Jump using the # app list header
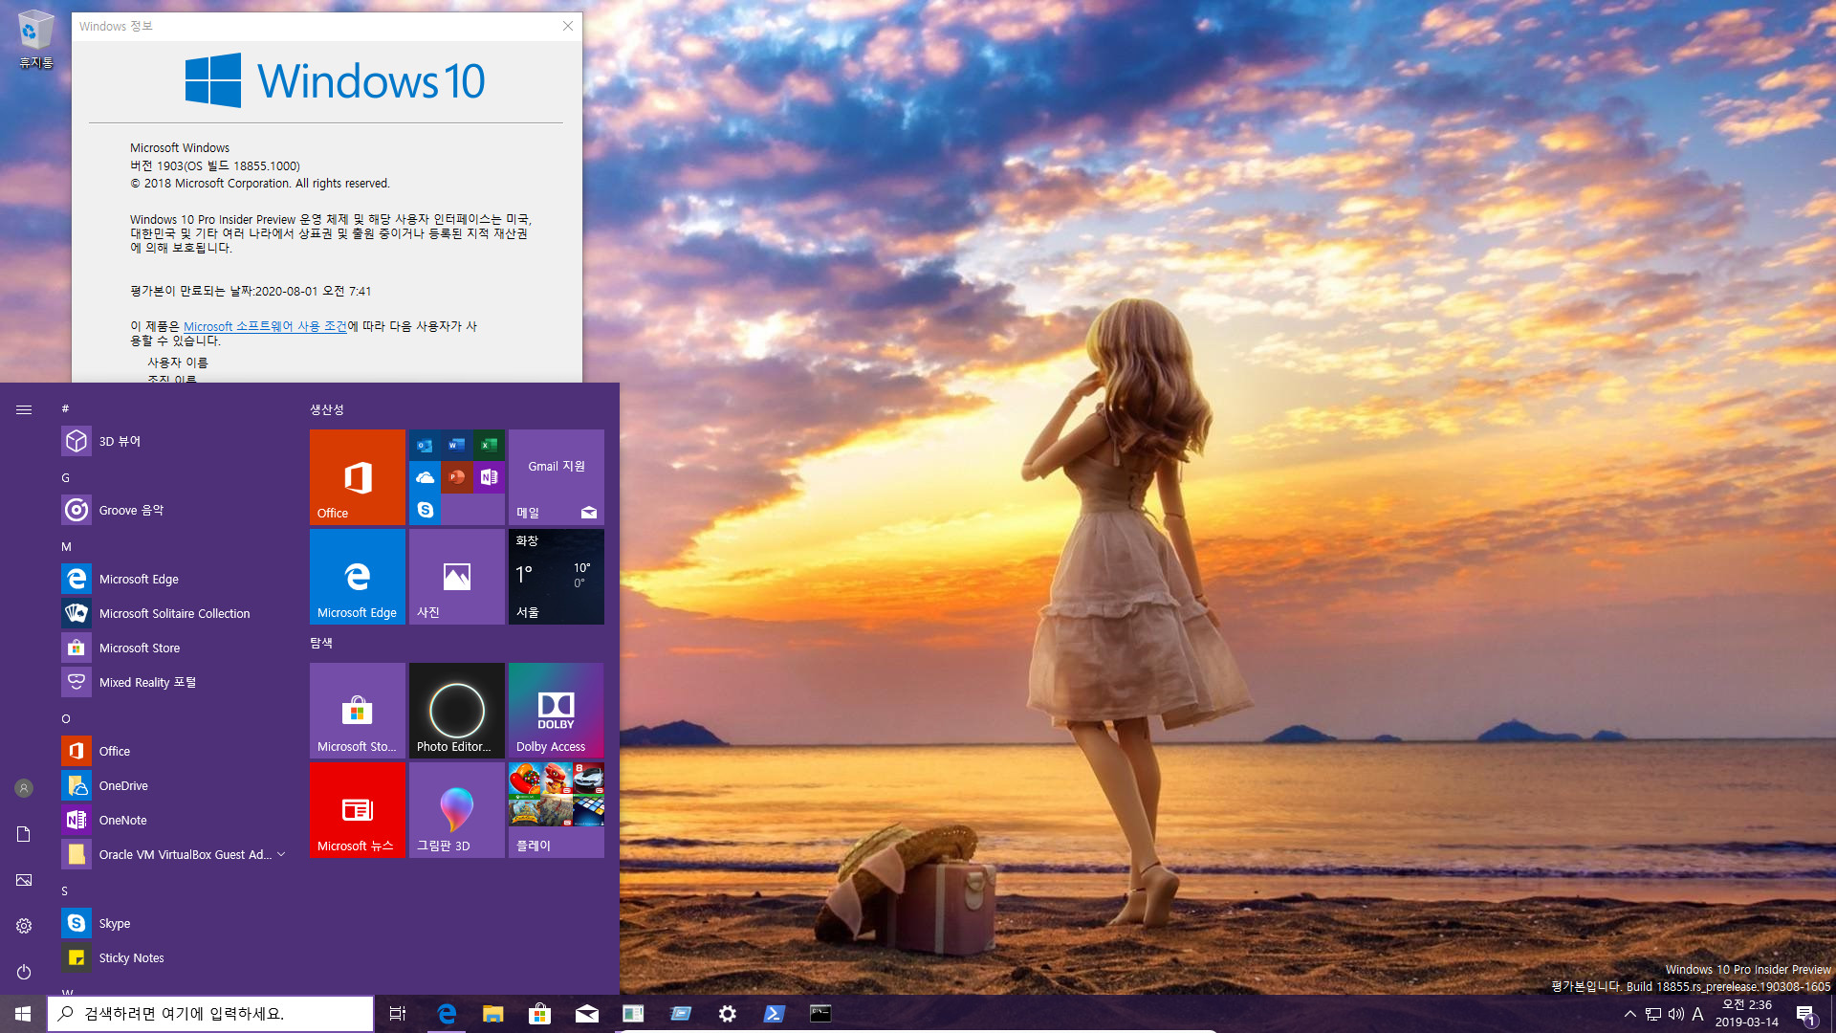Viewport: 1836px width, 1033px height. (65, 408)
